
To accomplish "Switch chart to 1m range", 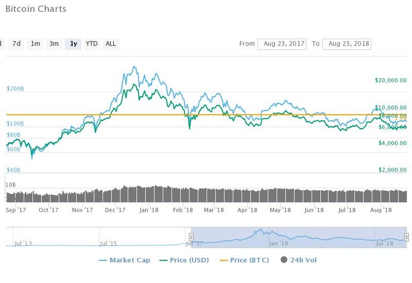I will (35, 43).
